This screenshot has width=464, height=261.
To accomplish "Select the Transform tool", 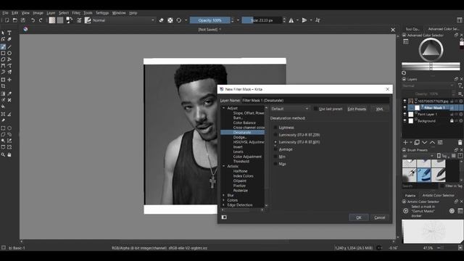I will pyautogui.click(x=3, y=80).
